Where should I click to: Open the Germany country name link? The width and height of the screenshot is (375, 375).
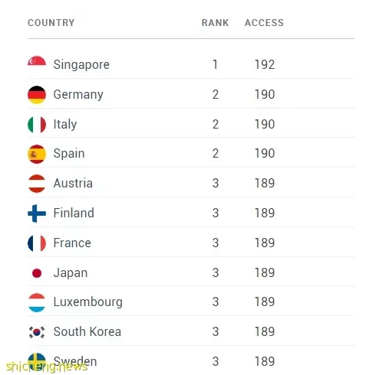(x=78, y=95)
